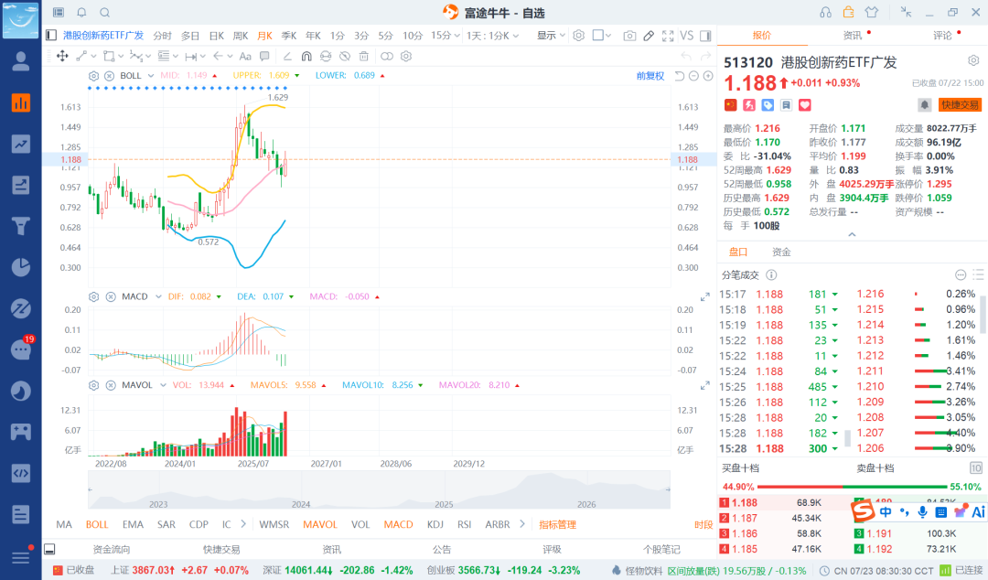Toggle the MACD indicator in bottom bar
Viewport: 988px width, 580px height.
(x=398, y=524)
